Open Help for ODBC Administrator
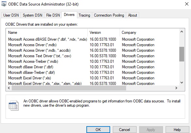The image size is (191, 133). click(177, 130)
